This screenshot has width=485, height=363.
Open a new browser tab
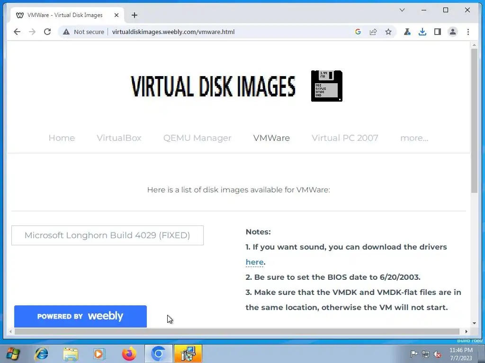click(x=134, y=15)
